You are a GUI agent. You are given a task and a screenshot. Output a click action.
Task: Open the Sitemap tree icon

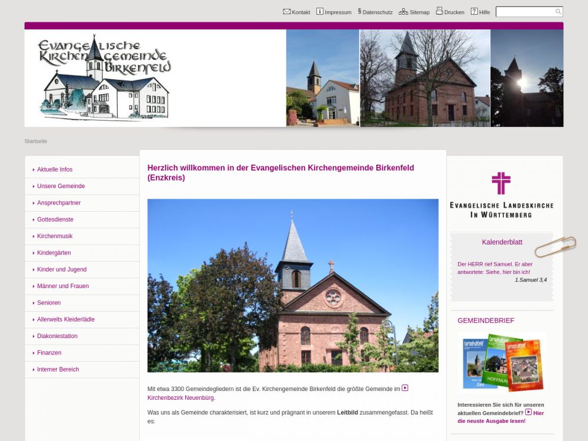[403, 11]
